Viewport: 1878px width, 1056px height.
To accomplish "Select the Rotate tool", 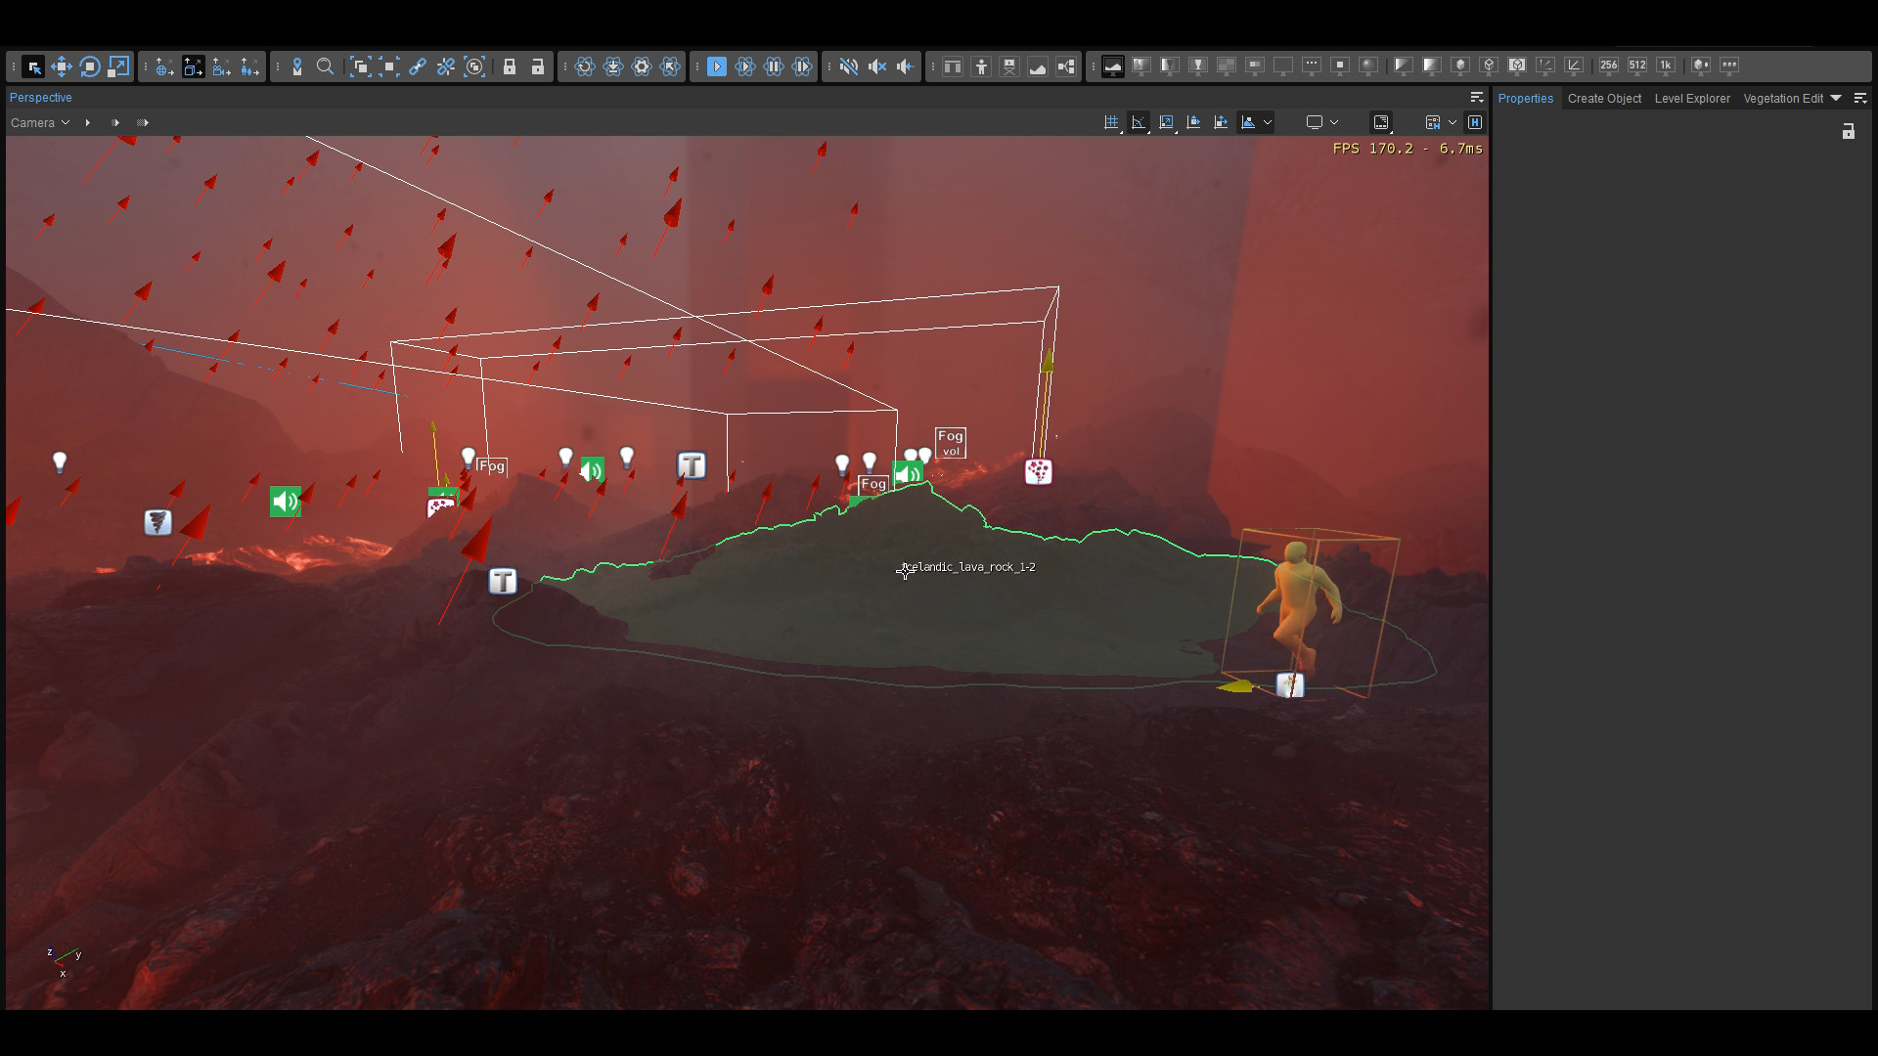I will tap(90, 66).
